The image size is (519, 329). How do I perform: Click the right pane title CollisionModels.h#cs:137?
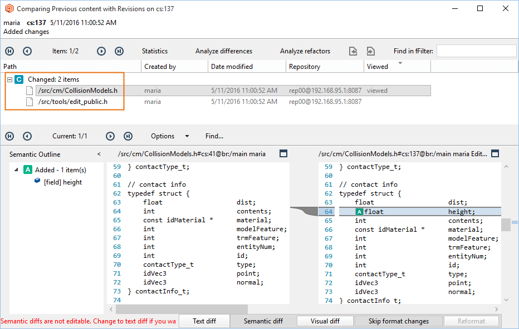403,154
